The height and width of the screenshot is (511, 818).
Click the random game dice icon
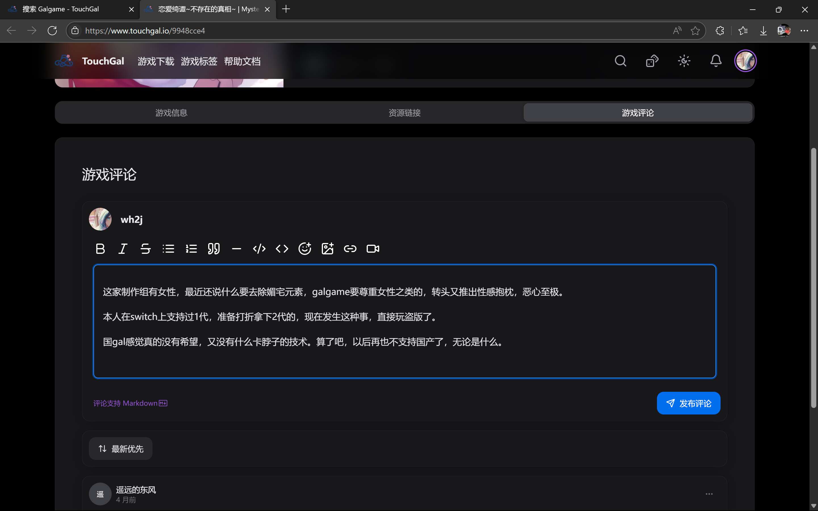pyautogui.click(x=652, y=61)
